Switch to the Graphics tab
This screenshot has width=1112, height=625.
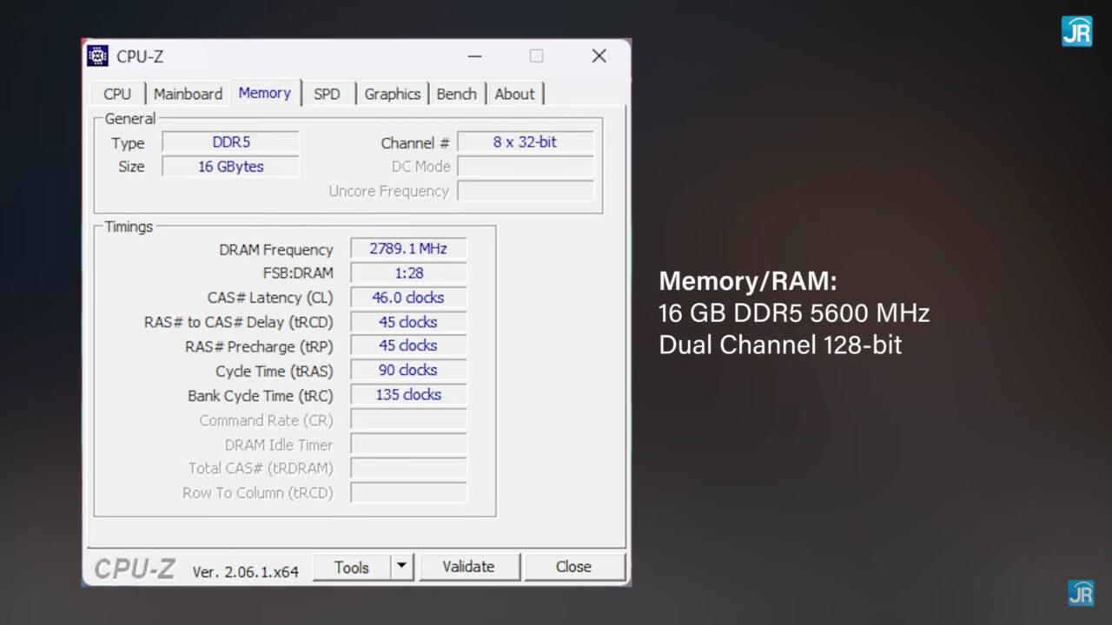coord(393,94)
